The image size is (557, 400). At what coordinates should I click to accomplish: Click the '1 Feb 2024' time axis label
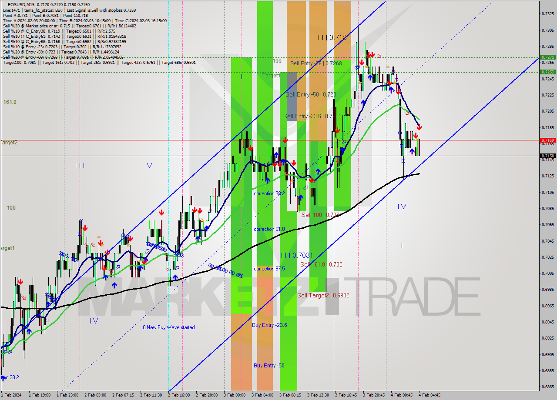(x=12, y=395)
